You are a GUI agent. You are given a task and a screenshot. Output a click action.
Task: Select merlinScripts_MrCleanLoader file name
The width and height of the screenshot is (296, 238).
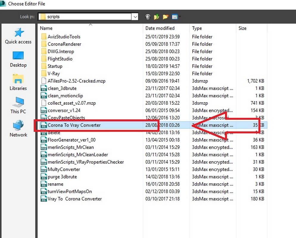pos(78,155)
